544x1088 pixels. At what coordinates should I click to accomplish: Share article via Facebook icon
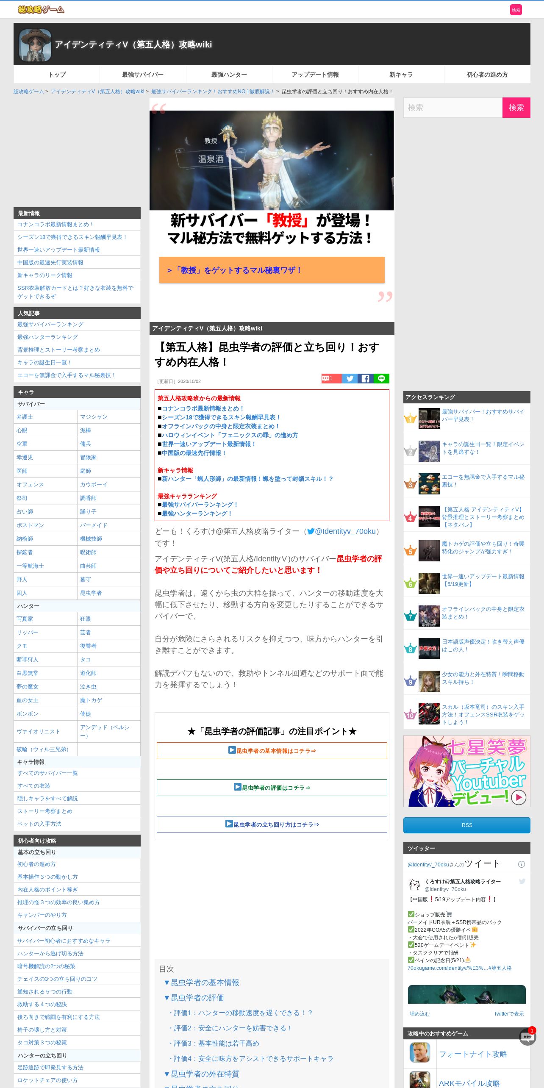(x=365, y=378)
